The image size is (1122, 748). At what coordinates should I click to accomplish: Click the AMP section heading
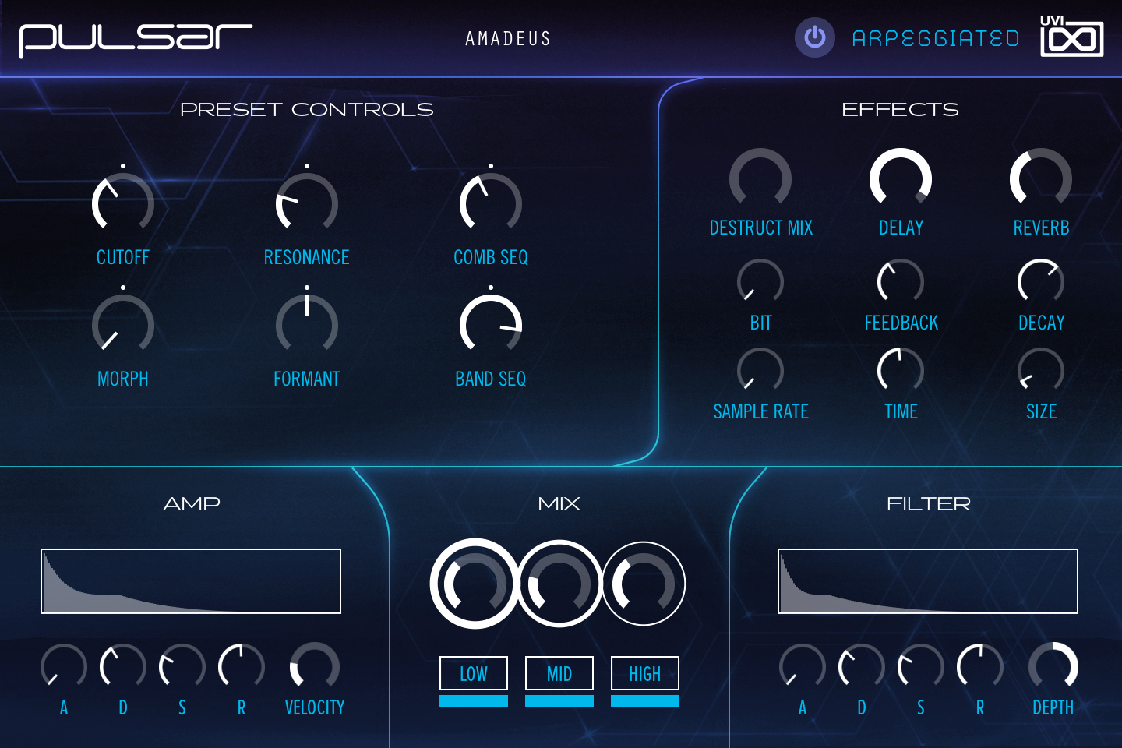click(192, 504)
